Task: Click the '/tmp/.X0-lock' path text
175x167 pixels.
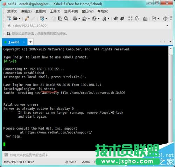Action: pyautogui.click(x=111, y=112)
